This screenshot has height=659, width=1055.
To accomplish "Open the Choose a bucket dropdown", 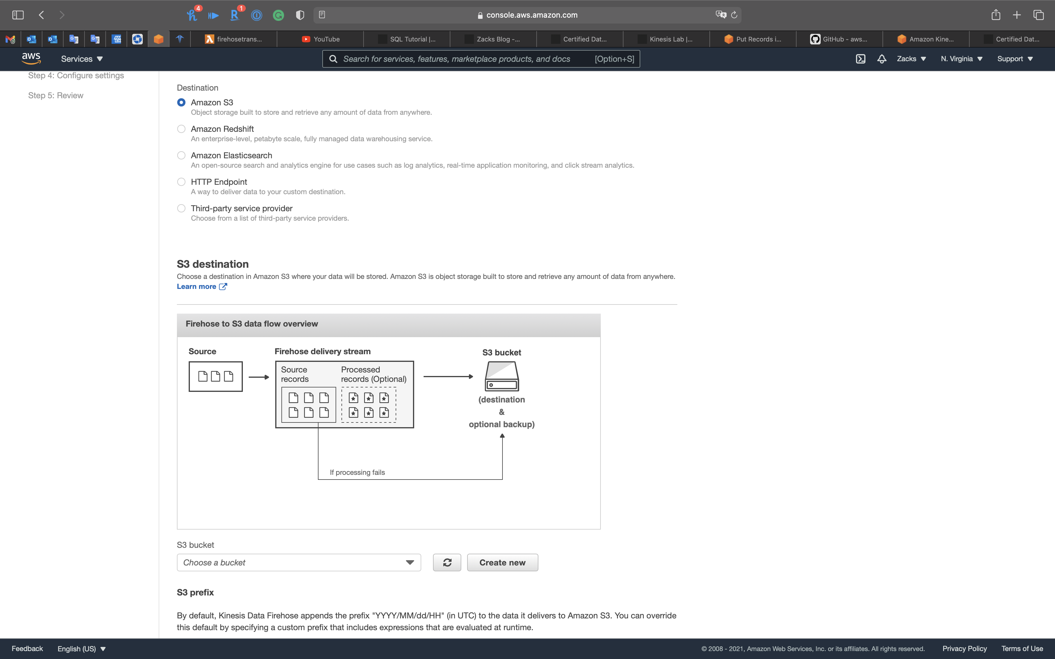I will 298,562.
